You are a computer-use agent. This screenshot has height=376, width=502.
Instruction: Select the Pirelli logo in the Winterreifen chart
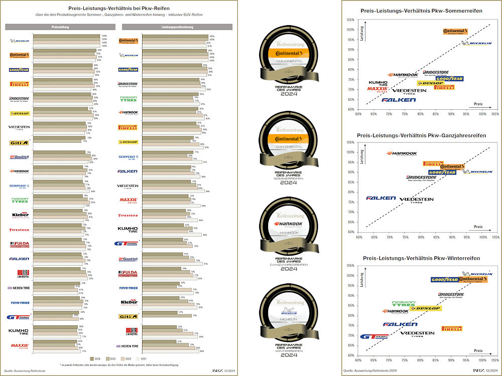coord(452,329)
